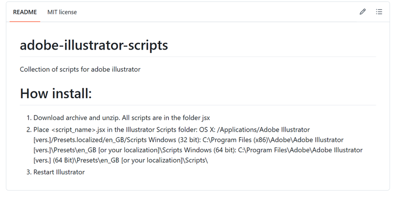Open the outline table of contents icon
This screenshot has width=393, height=197.
379,12
